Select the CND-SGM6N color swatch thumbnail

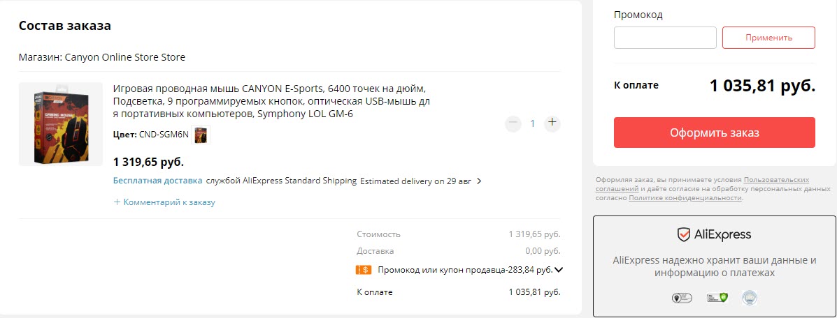(201, 135)
